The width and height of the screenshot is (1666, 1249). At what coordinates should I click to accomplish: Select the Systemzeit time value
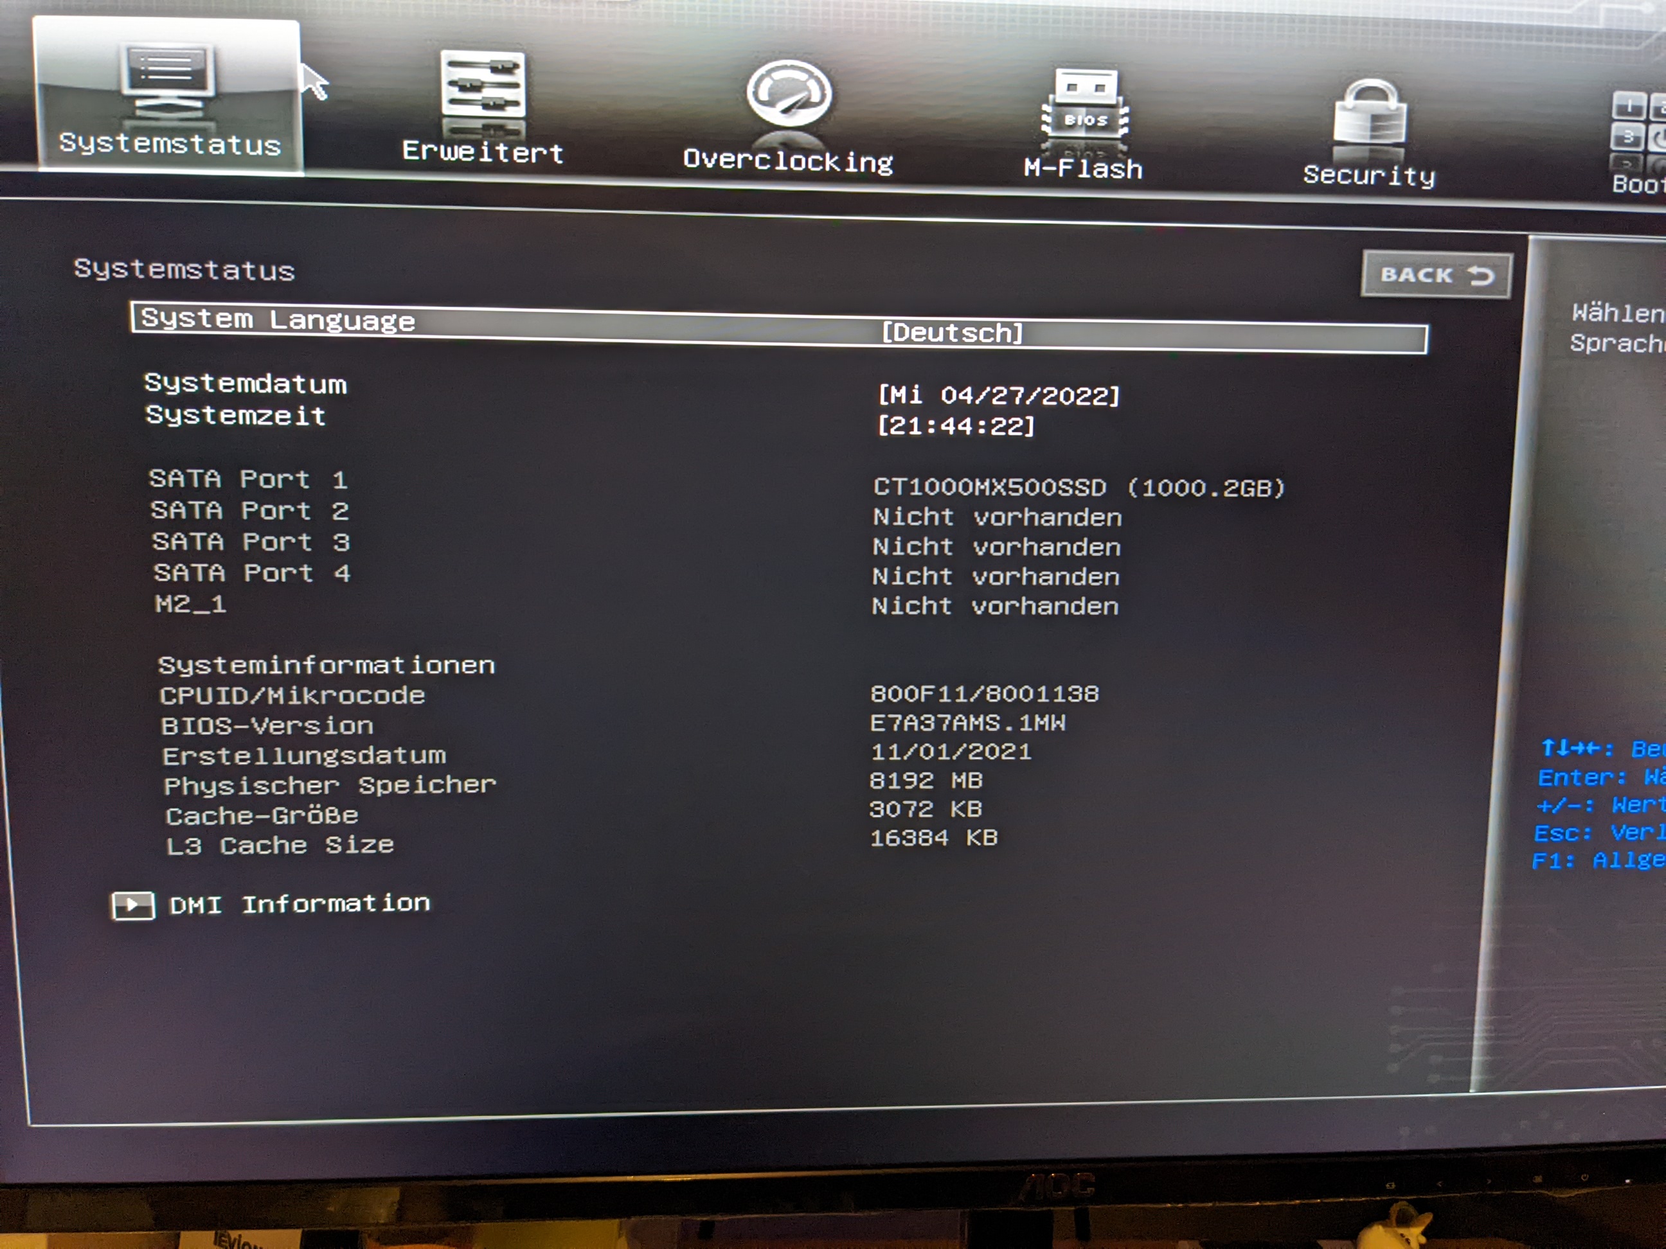tap(956, 426)
